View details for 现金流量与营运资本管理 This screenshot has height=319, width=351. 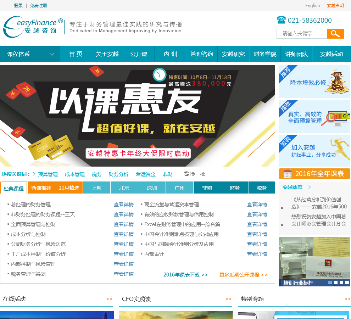257,205
